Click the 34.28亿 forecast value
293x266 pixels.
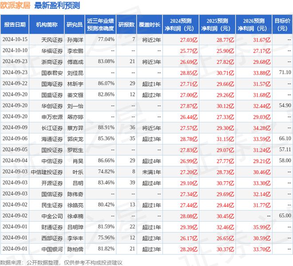262,128
